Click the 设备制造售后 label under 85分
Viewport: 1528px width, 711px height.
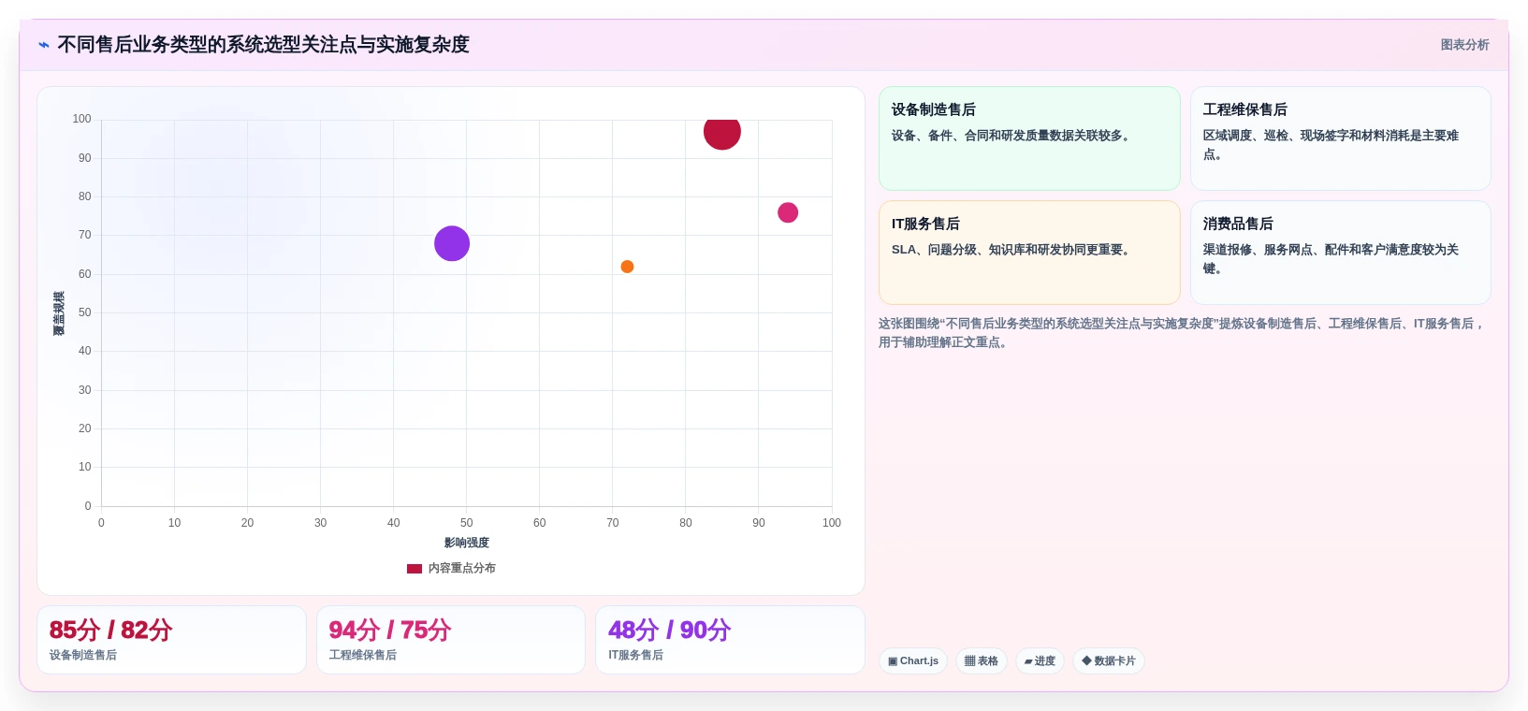[83, 655]
